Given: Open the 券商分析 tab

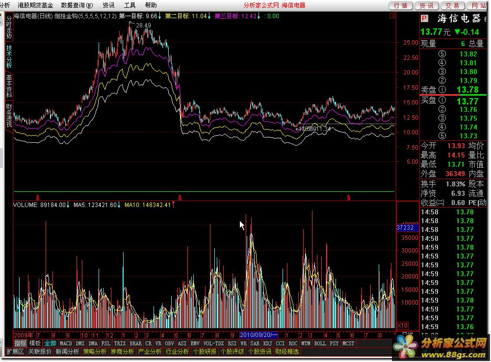Looking at the screenshot, I should pyautogui.click(x=122, y=352).
